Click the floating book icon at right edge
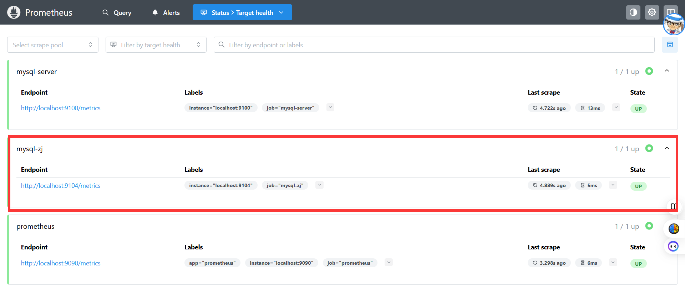Viewport: 685px width, 296px height. pos(674,206)
